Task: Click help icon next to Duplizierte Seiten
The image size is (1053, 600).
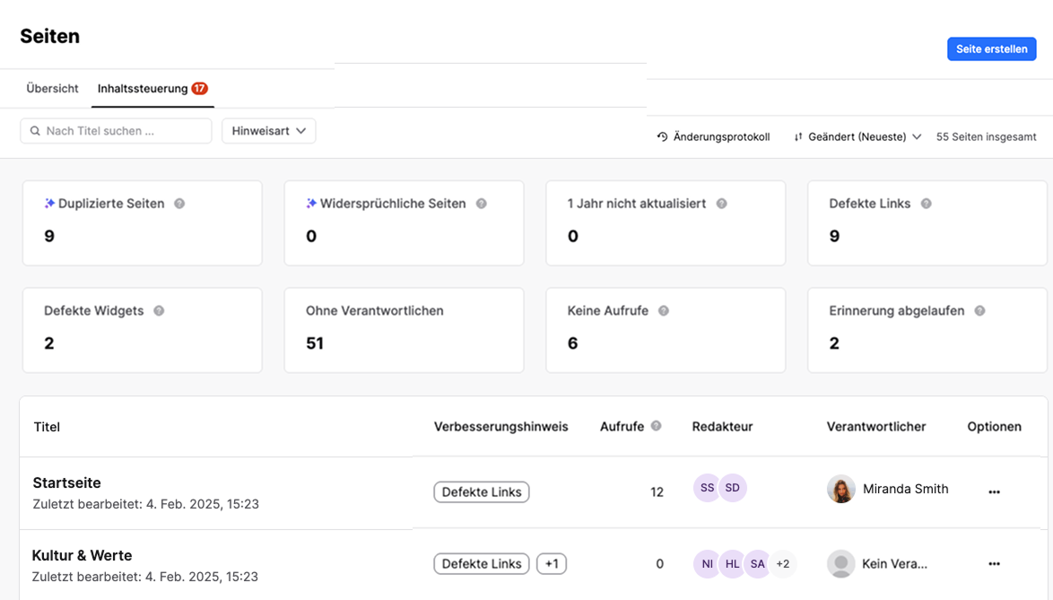Action: [179, 204]
